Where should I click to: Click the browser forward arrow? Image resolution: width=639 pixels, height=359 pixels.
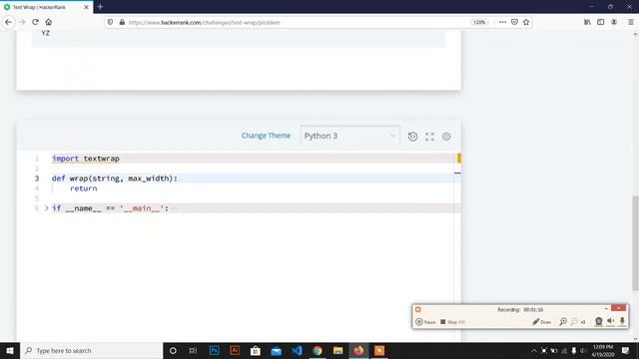pyautogui.click(x=22, y=22)
